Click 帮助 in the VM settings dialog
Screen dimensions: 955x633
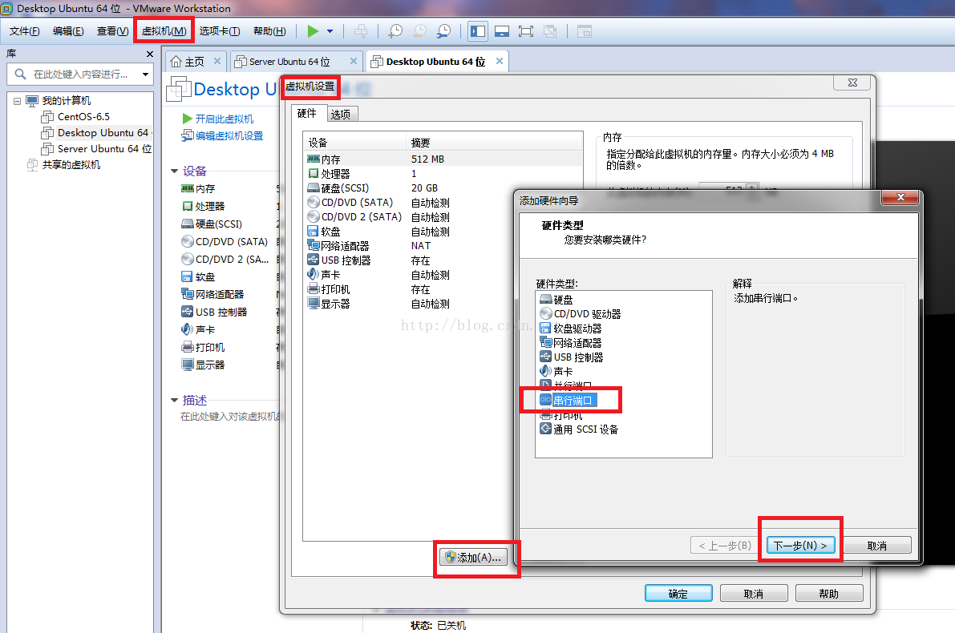click(829, 594)
